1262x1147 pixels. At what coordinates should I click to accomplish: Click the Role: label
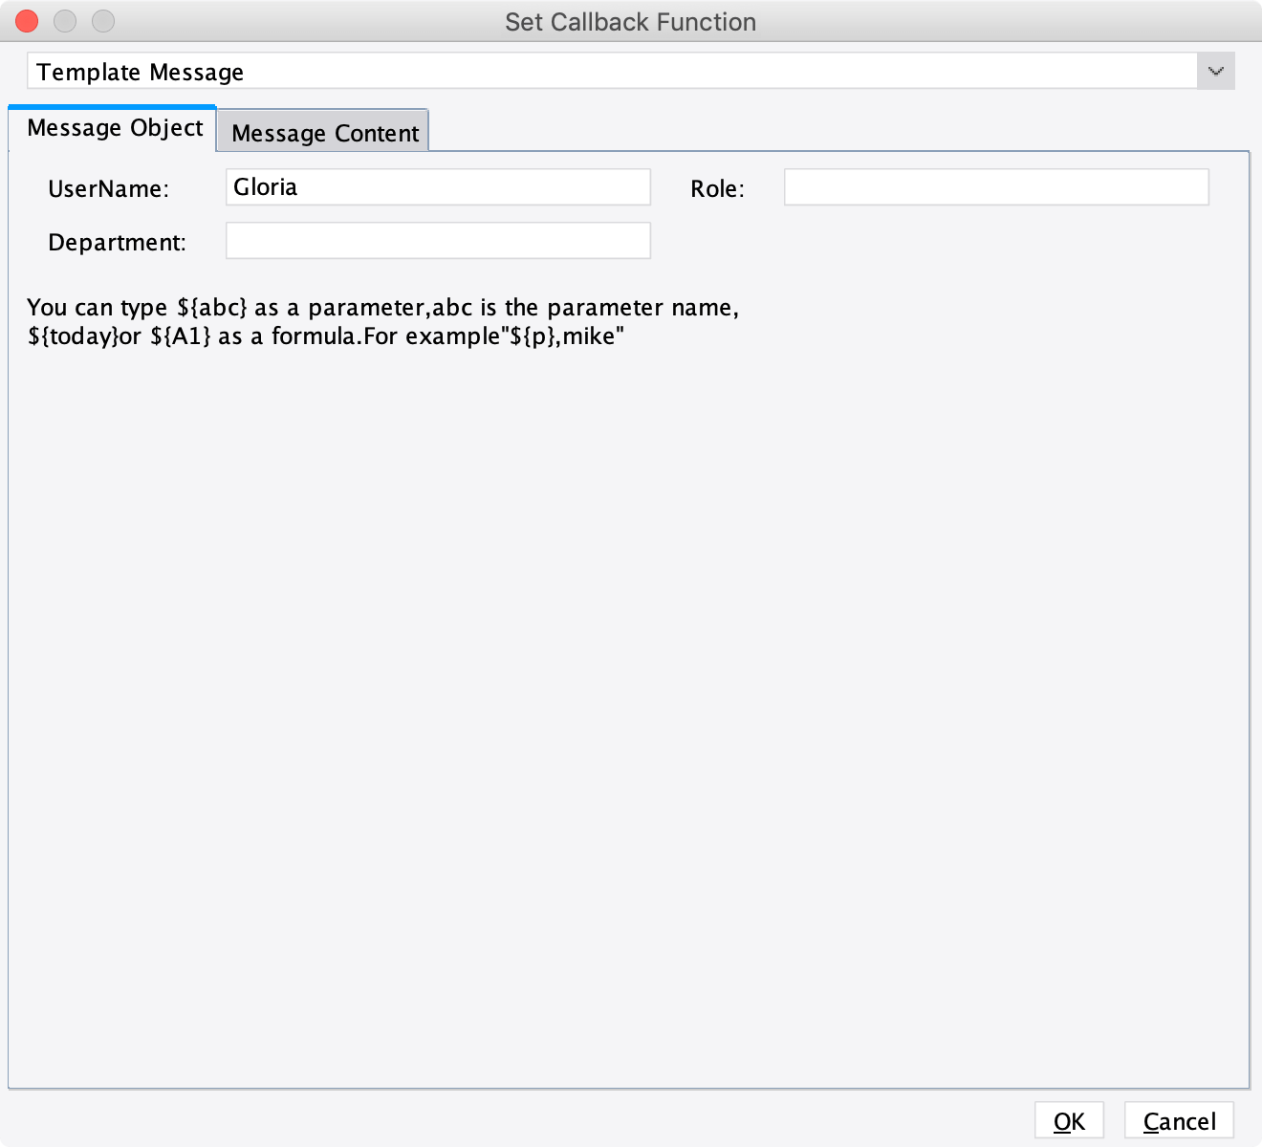pos(717,189)
